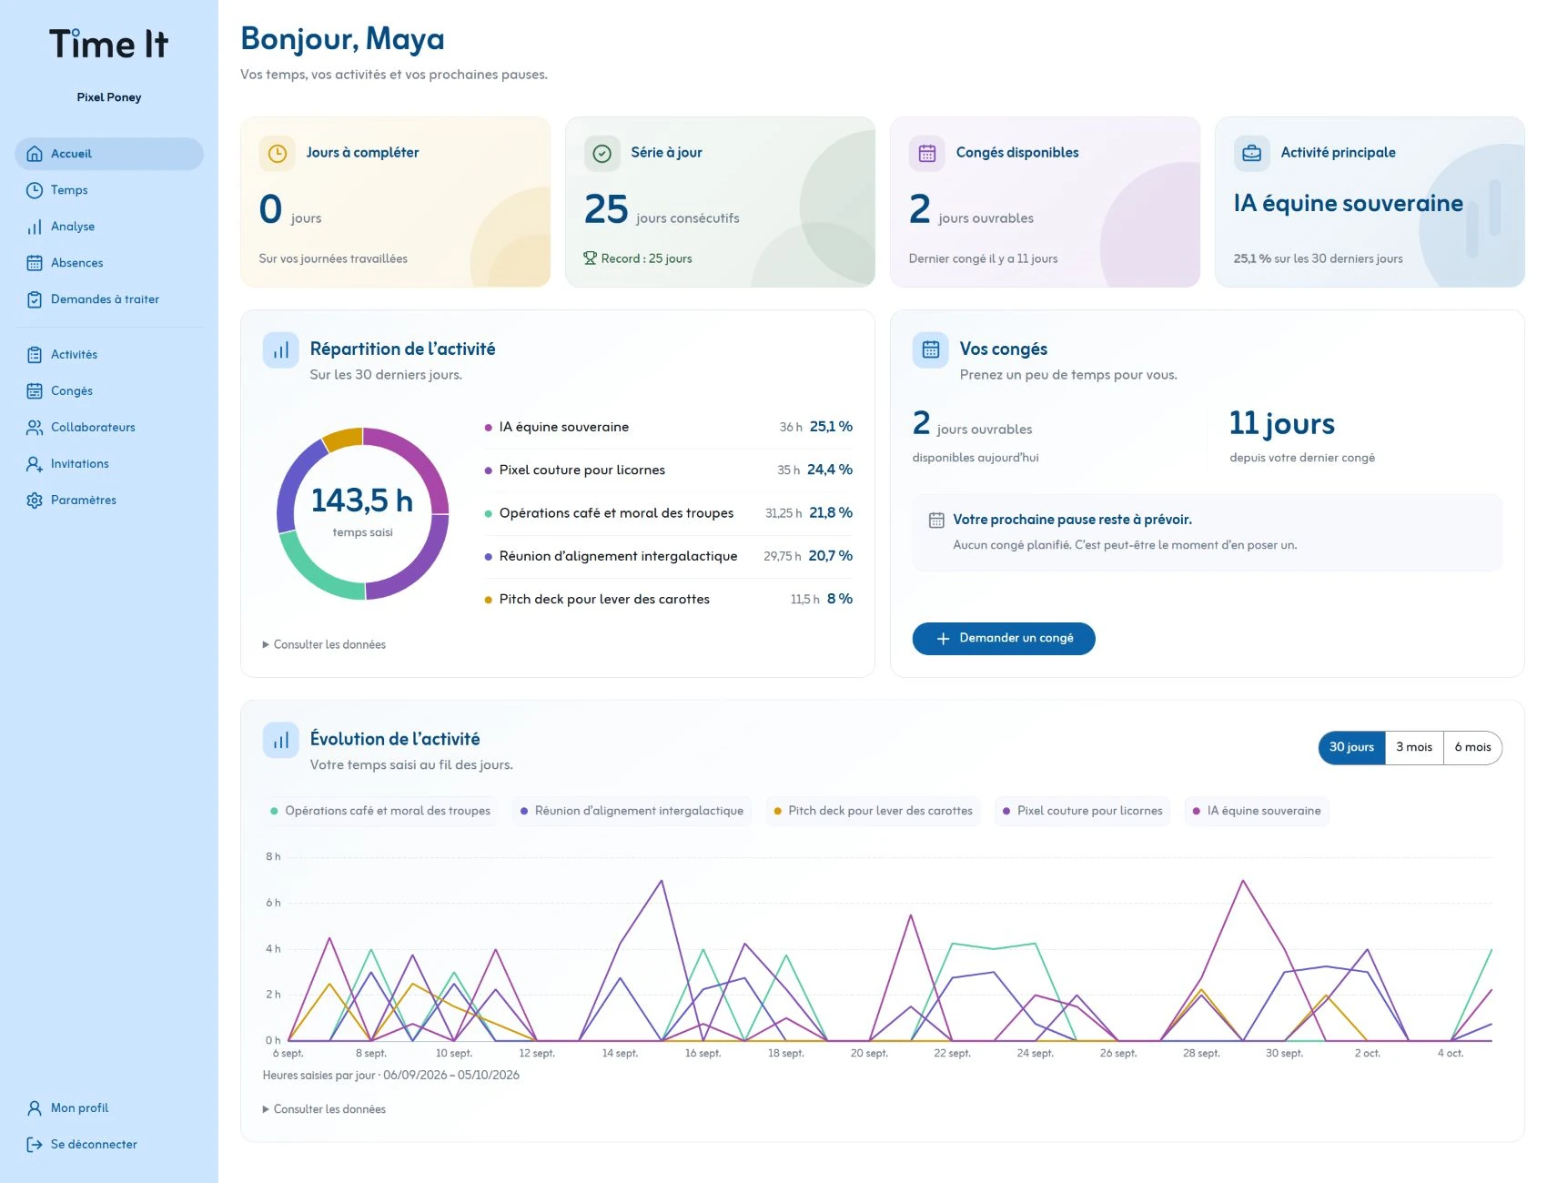The width and height of the screenshot is (1547, 1183).
Task: Toggle Pitch deck pour lever des carottes legend
Action: [873, 811]
